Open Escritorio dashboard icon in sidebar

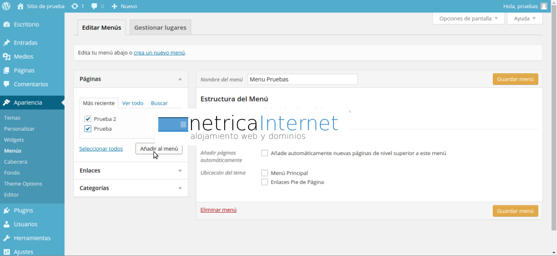tap(7, 24)
